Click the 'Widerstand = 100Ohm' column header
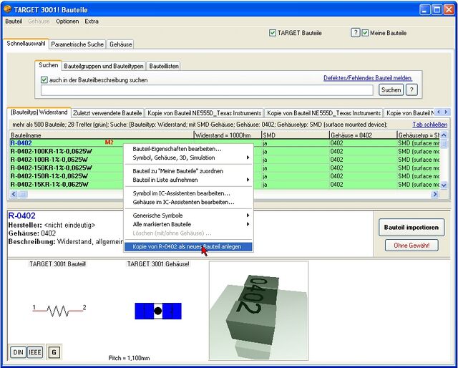The height and width of the screenshot is (368, 458). 228,135
